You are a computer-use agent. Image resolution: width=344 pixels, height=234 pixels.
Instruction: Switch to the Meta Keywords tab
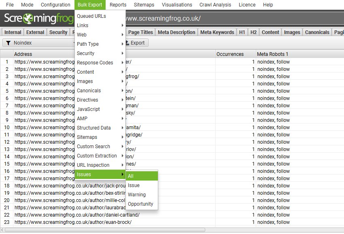coord(217,32)
